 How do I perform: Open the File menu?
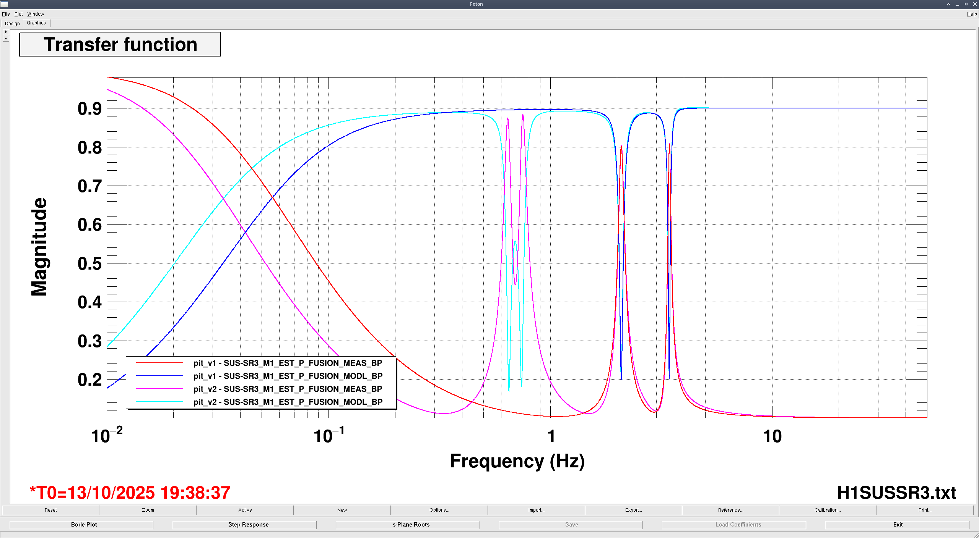(6, 14)
